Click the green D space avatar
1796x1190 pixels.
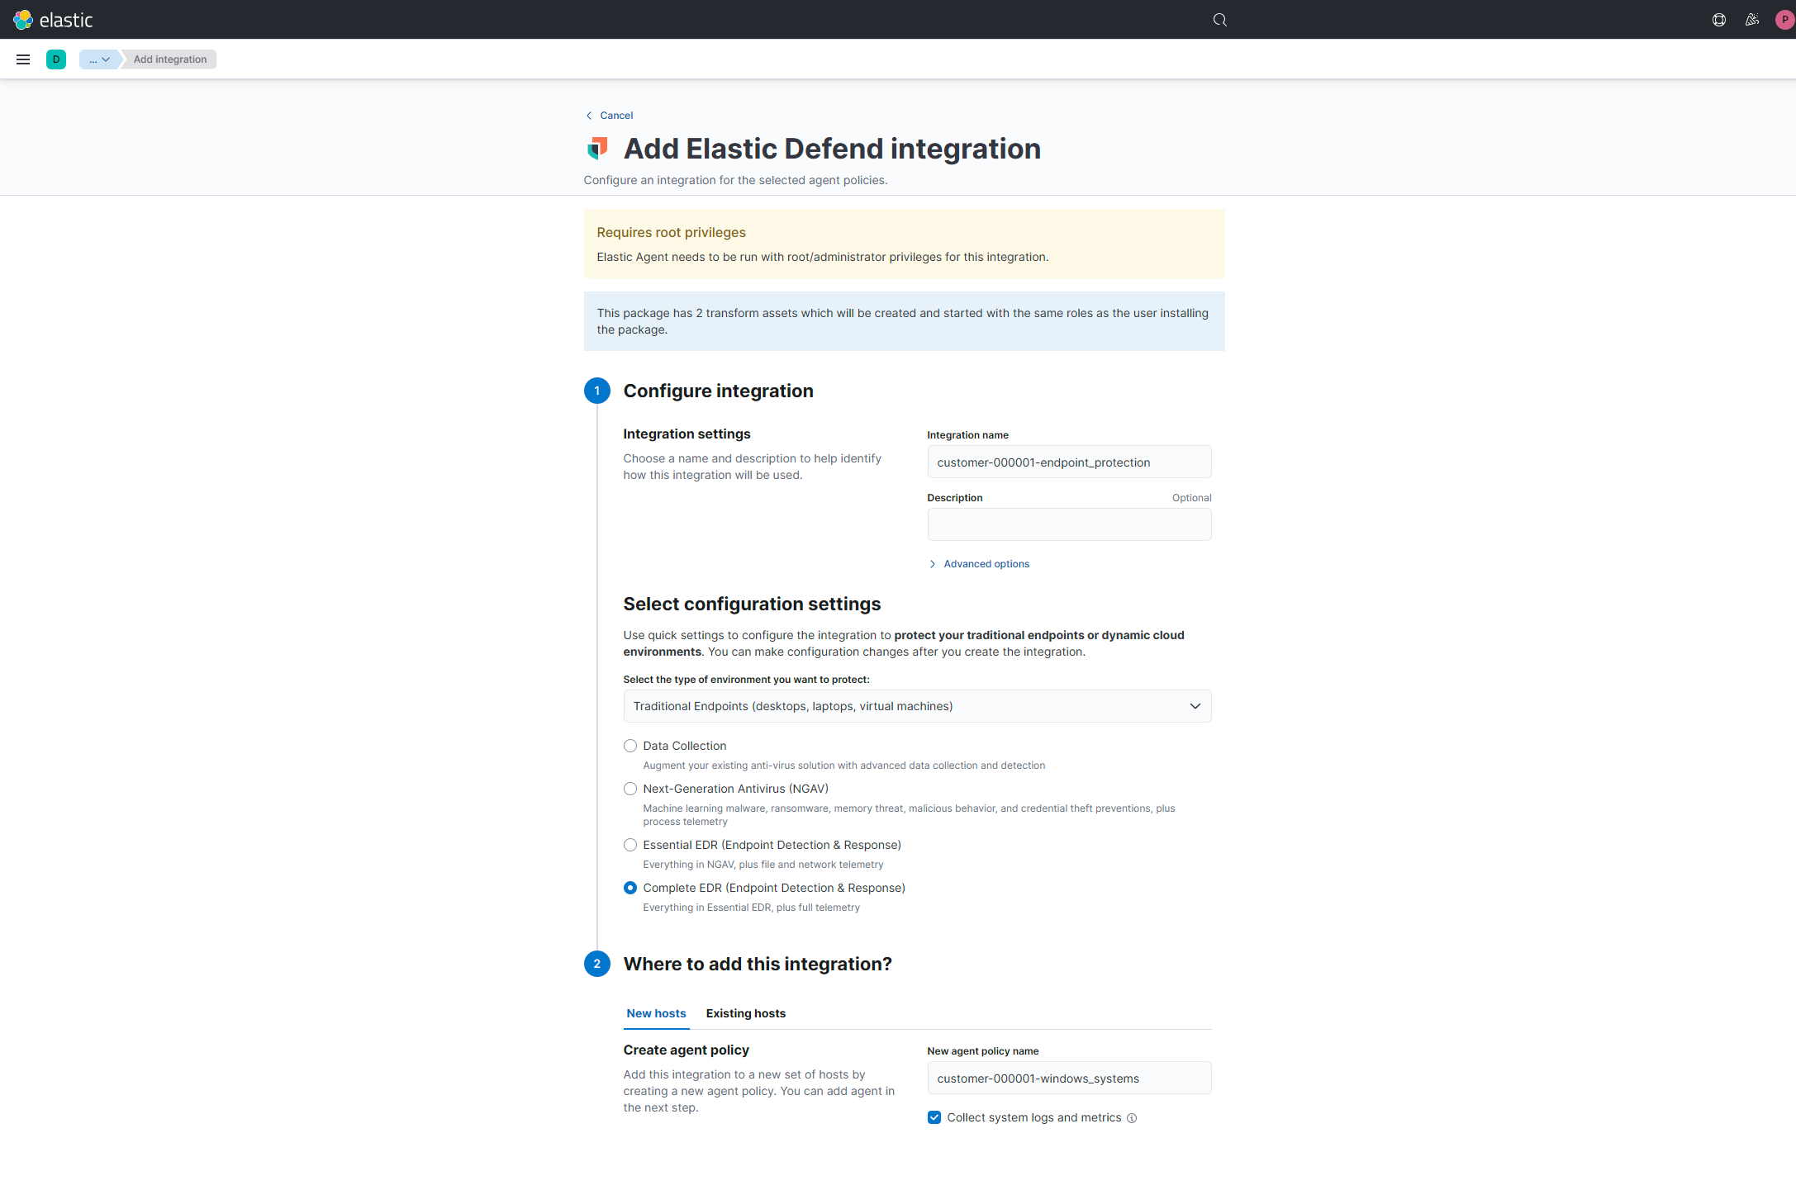(56, 59)
